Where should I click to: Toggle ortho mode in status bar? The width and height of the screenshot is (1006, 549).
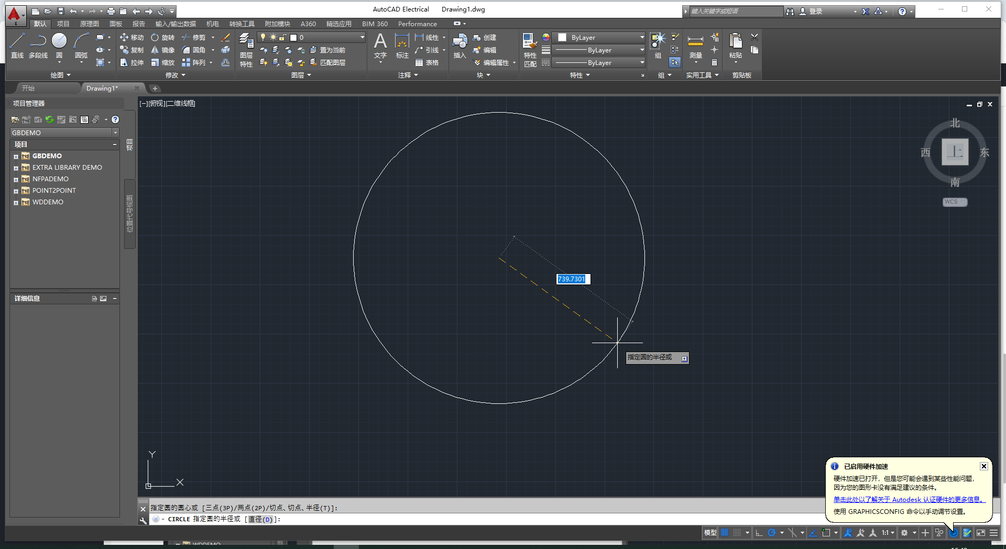click(x=759, y=533)
